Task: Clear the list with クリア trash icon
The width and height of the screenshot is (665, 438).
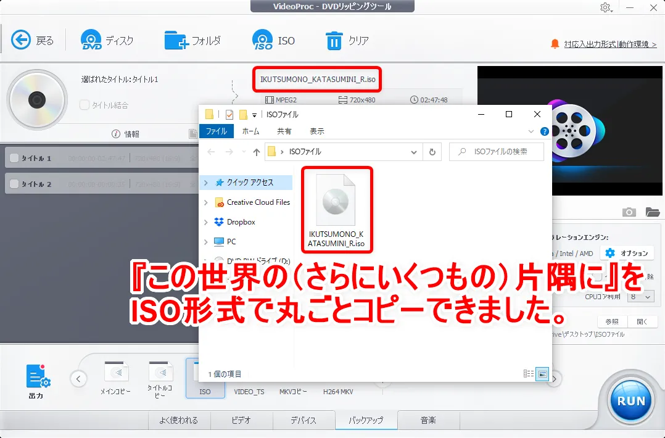Action: [347, 41]
